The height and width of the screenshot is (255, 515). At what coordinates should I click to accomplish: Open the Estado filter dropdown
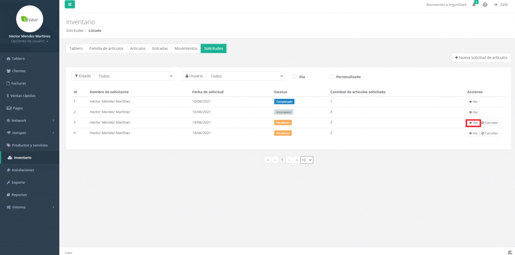click(134, 76)
